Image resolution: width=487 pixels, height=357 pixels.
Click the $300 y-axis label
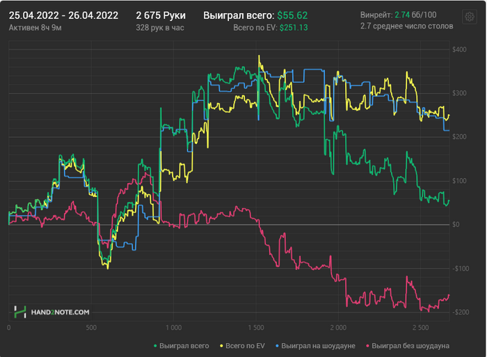[x=459, y=93]
